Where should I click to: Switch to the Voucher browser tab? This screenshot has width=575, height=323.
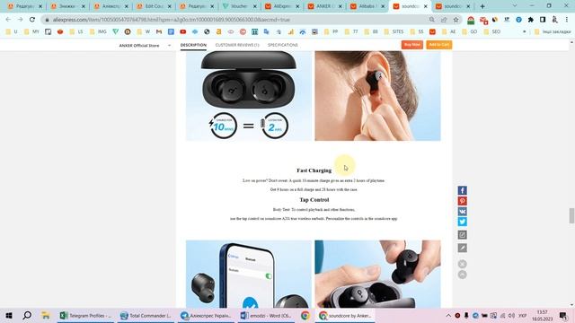coord(239,6)
